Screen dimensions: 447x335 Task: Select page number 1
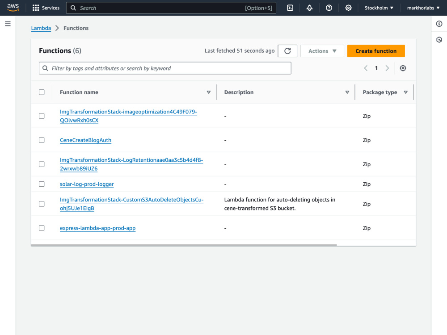click(x=376, y=68)
